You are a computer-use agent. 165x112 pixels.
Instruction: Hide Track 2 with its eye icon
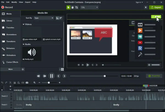pos(11,94)
